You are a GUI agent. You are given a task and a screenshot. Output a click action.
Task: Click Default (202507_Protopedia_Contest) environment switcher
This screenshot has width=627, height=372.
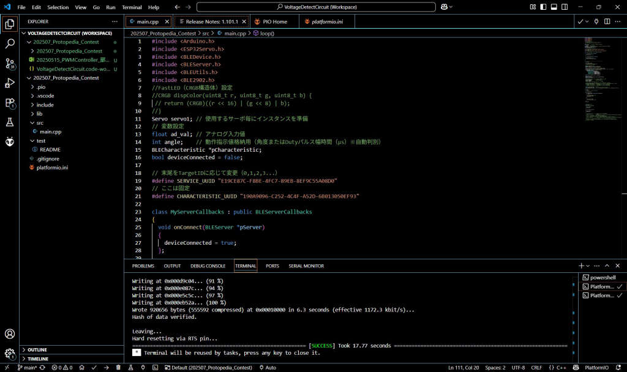click(208, 368)
